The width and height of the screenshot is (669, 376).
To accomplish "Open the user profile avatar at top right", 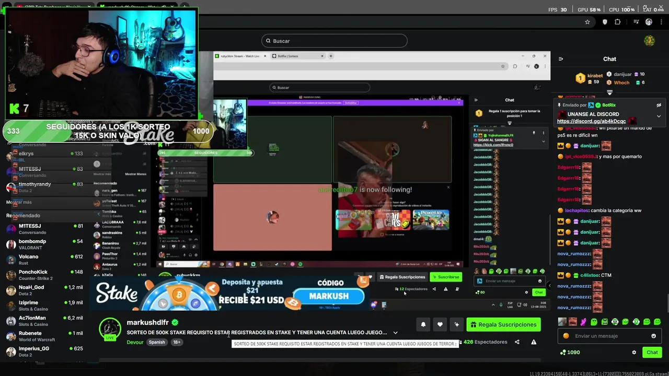I will (x=649, y=41).
